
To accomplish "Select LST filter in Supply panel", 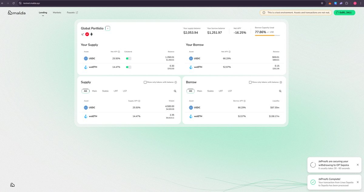I will [125, 91].
